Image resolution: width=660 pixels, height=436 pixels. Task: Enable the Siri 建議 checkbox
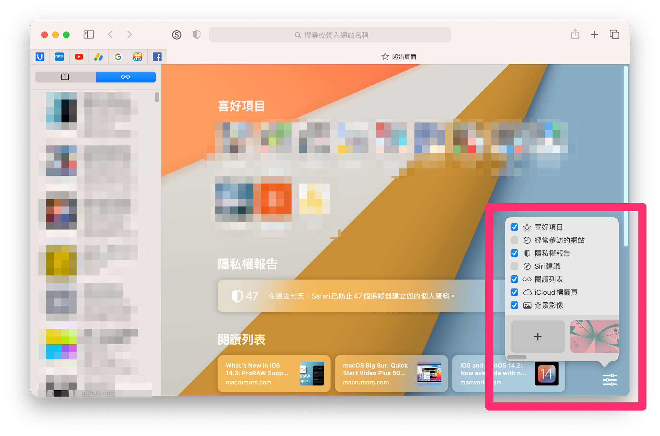pyautogui.click(x=514, y=266)
